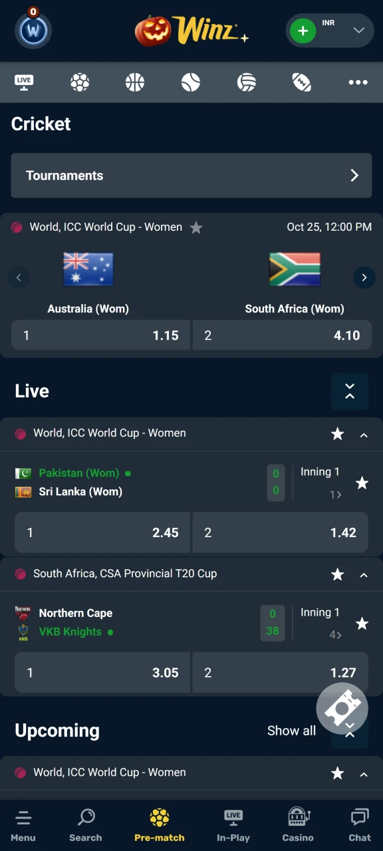This screenshot has width=383, height=851.
Task: Open the Menu in bottom navigation
Action: tap(23, 824)
